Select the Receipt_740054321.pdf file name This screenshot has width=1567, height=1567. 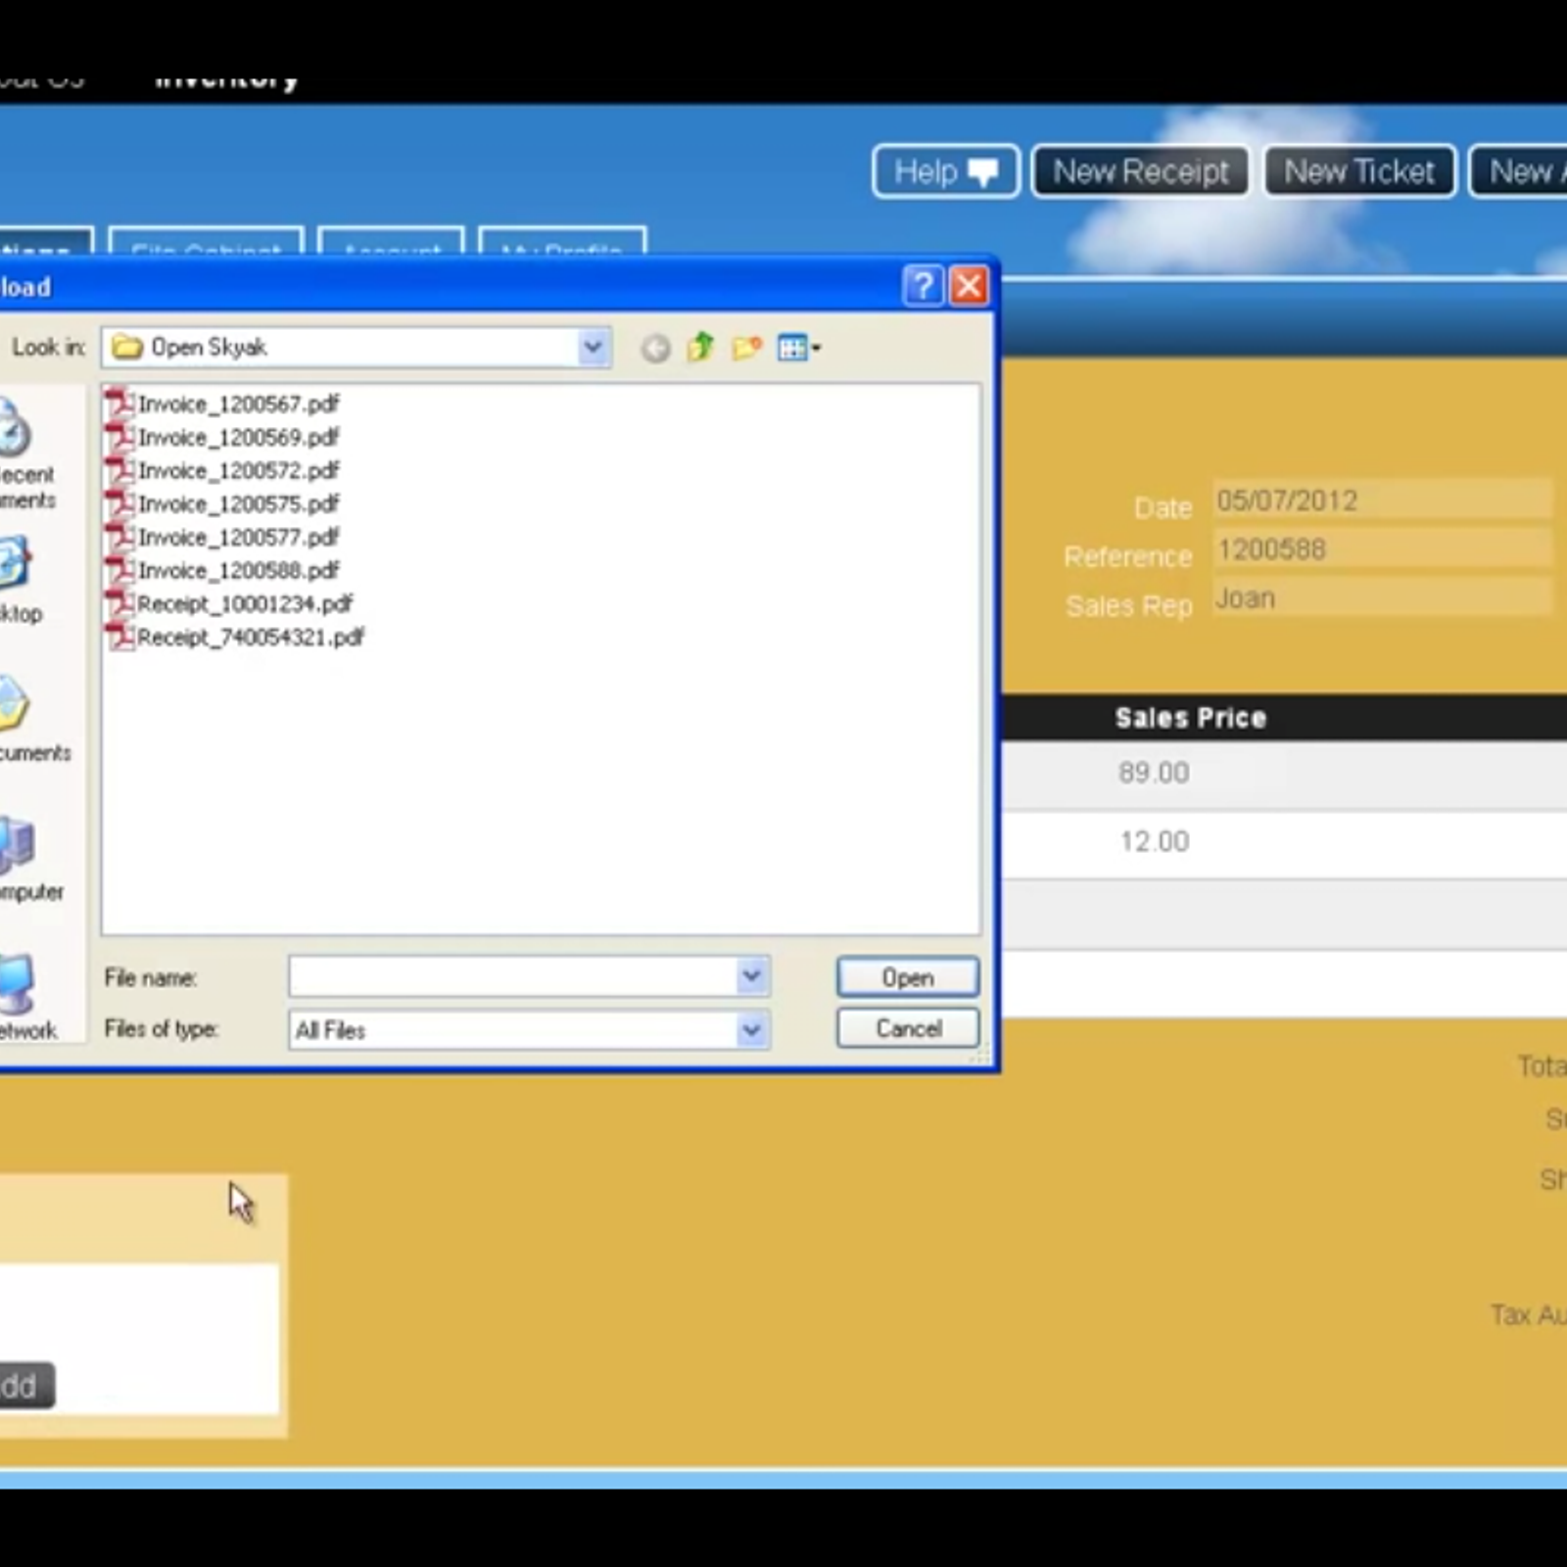(x=251, y=637)
